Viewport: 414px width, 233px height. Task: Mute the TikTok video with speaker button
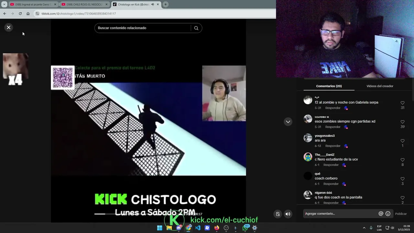(288, 214)
